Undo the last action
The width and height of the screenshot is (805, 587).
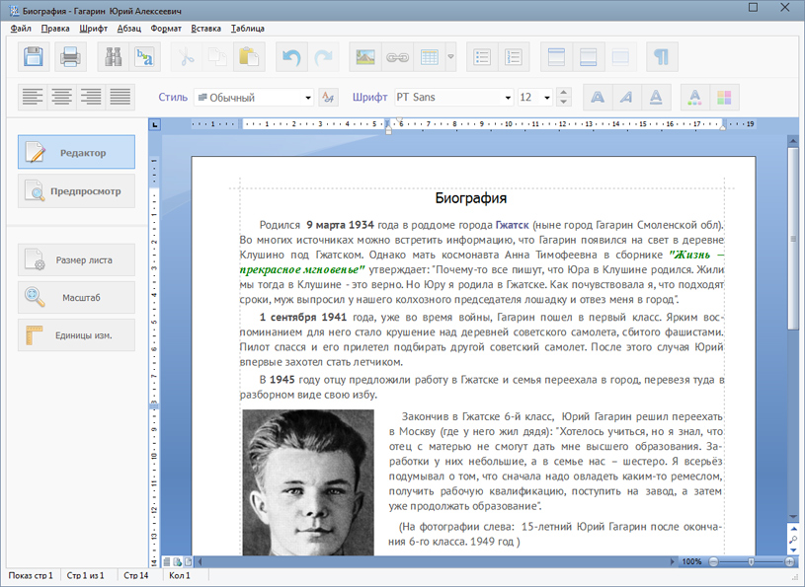point(291,56)
